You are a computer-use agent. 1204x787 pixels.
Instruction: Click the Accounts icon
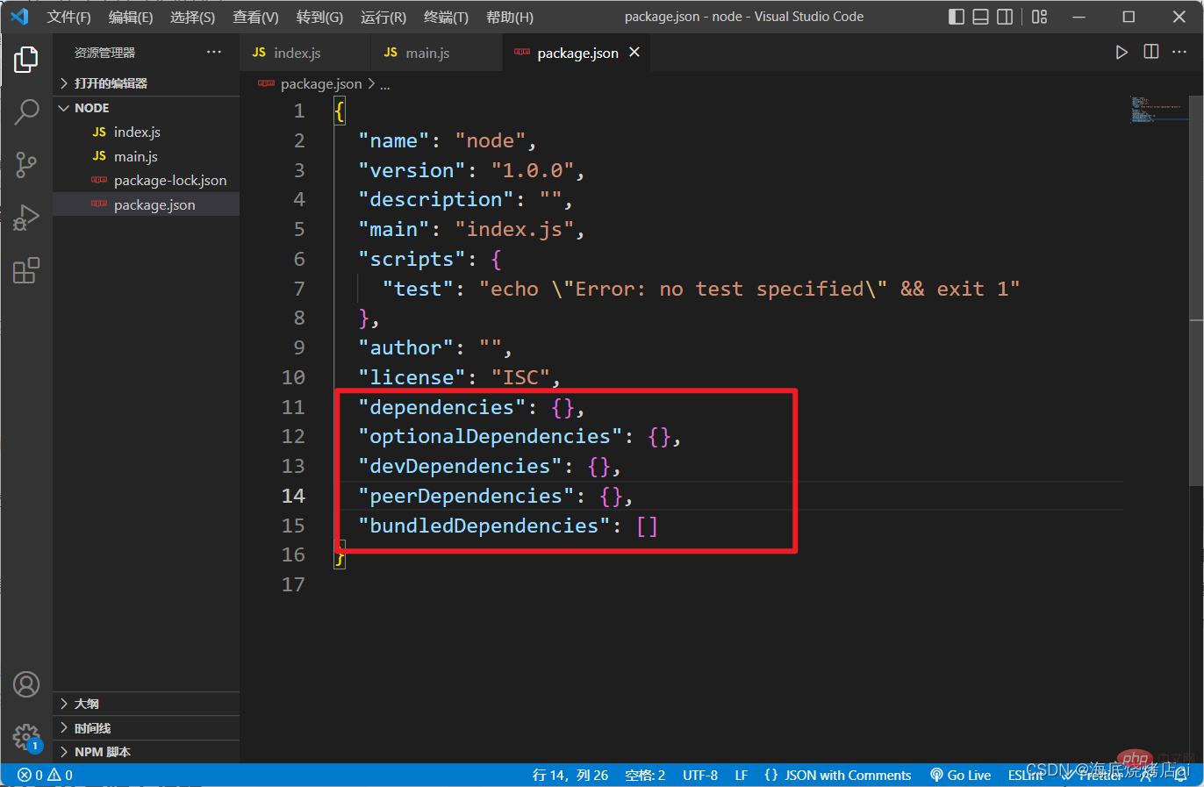pos(26,684)
